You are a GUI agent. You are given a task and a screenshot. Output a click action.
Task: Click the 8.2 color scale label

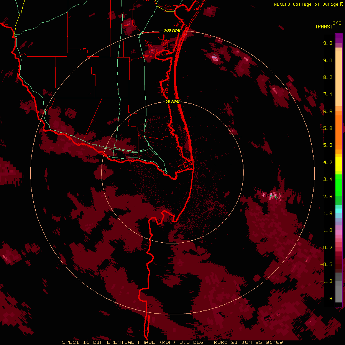[328, 77]
